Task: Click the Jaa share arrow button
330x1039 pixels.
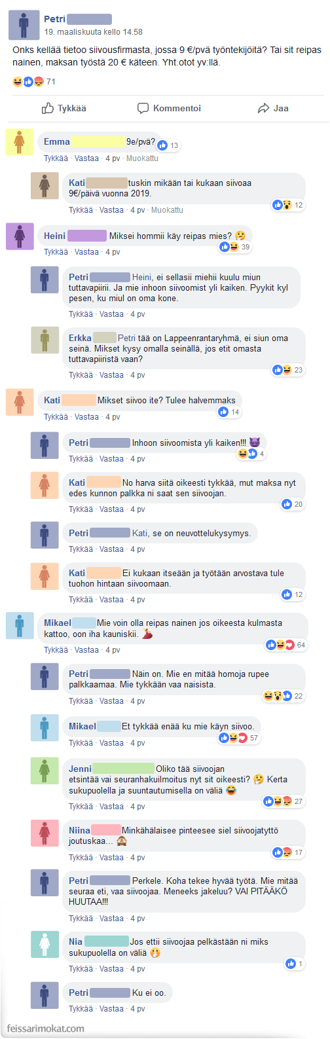Action: 273,108
